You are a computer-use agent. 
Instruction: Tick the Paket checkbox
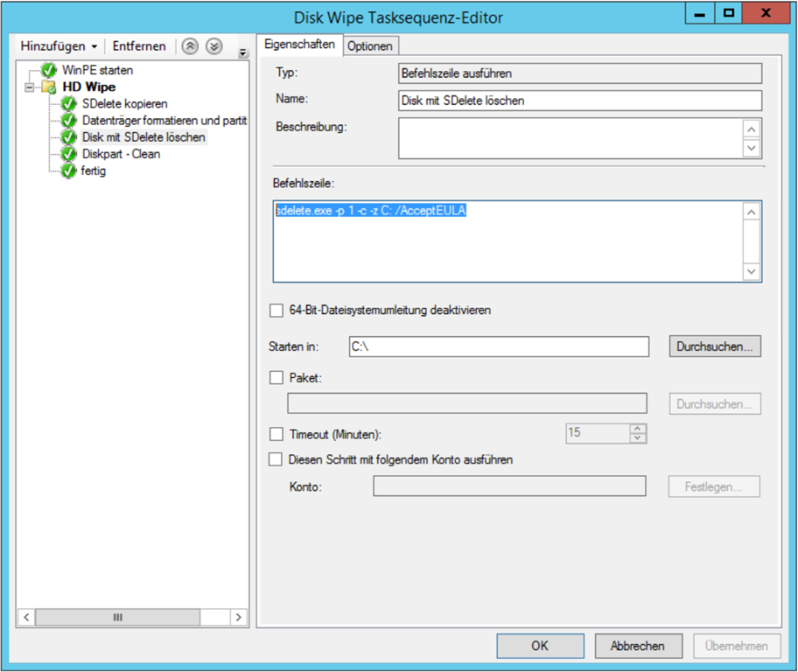pyautogui.click(x=277, y=378)
